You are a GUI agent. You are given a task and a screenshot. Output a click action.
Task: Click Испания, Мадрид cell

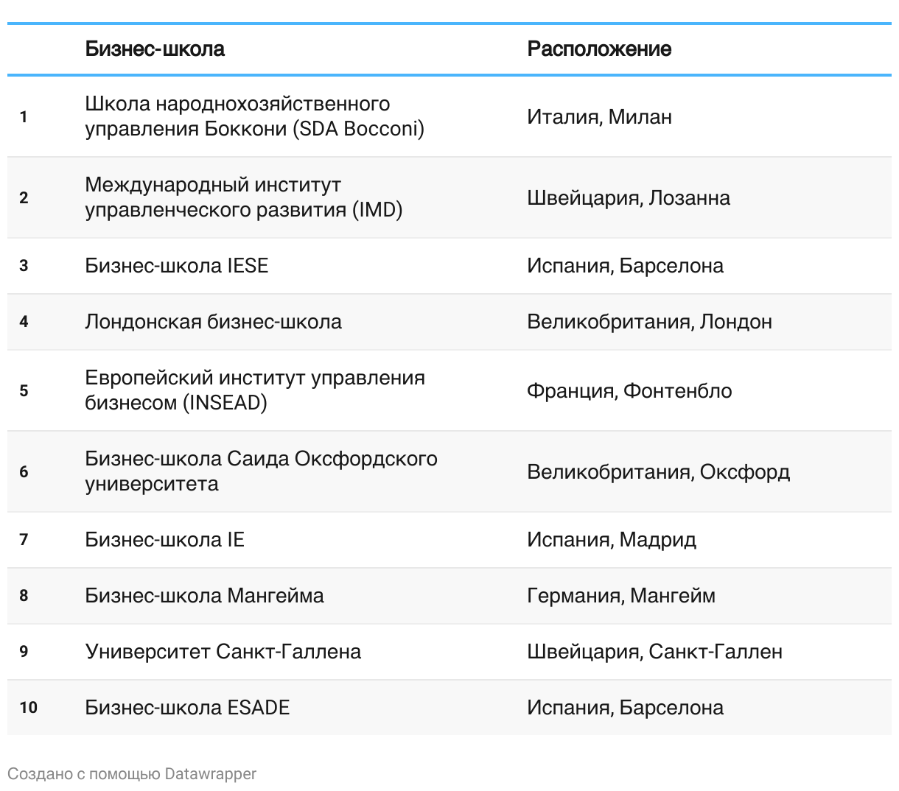click(612, 539)
